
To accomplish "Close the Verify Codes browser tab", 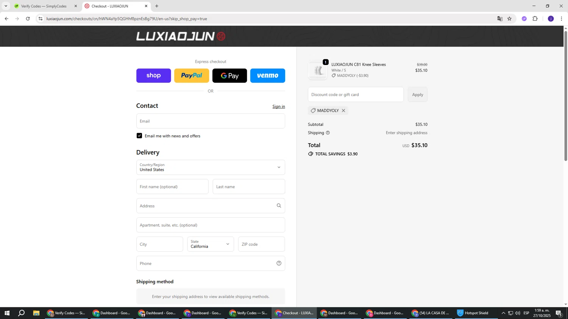I will 76,6.
